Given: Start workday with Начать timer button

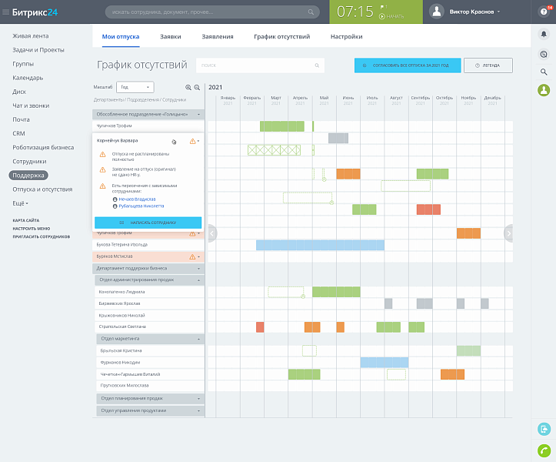Looking at the screenshot, I should coord(391,15).
